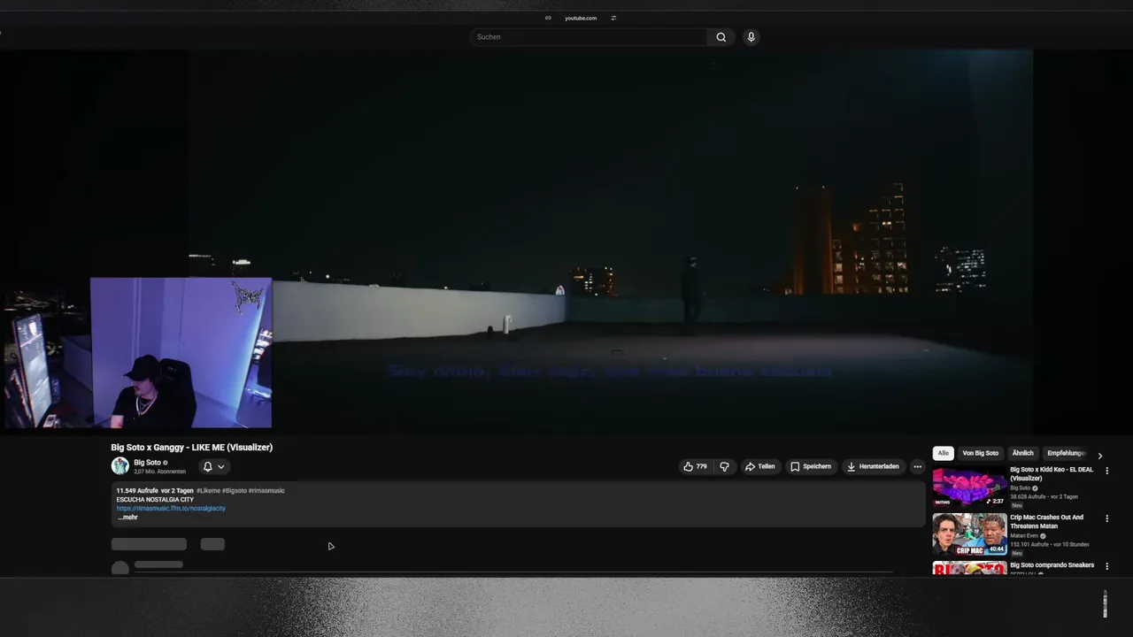Screen dimensions: 1133x637
Task: Show more filter chips with right arrow
Action: [1099, 456]
